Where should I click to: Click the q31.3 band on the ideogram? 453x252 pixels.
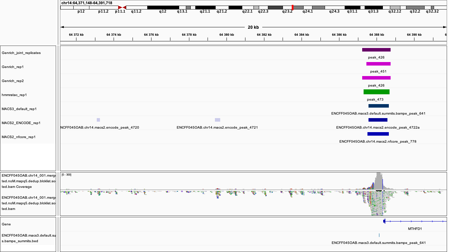(373, 7)
